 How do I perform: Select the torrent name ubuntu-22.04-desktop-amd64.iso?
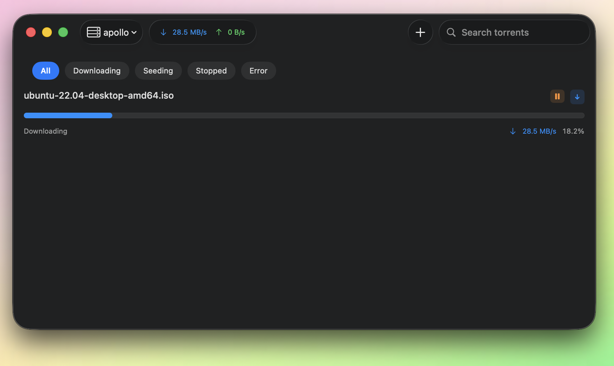98,96
